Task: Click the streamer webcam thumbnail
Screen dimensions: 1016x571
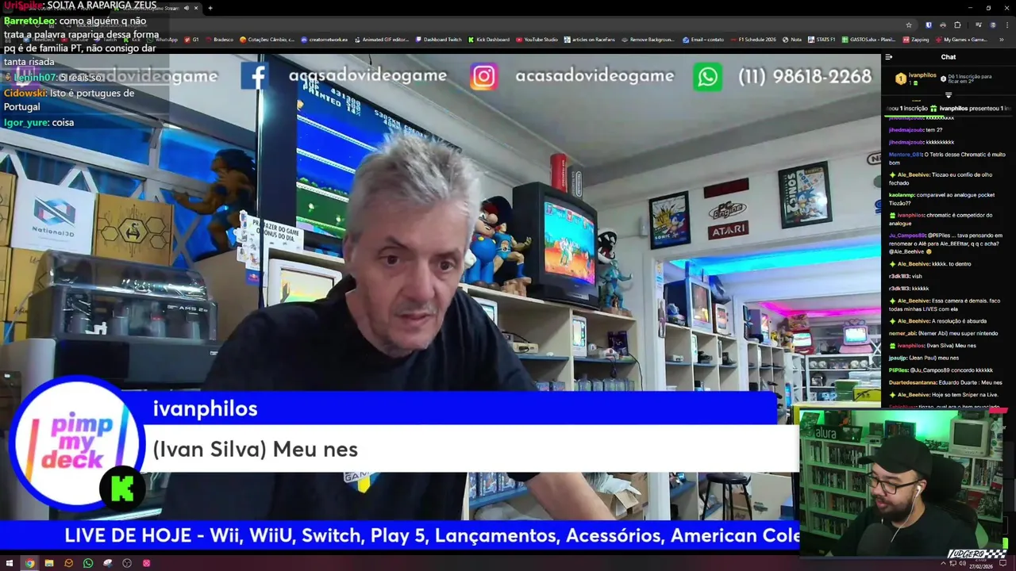Action: pos(902,482)
